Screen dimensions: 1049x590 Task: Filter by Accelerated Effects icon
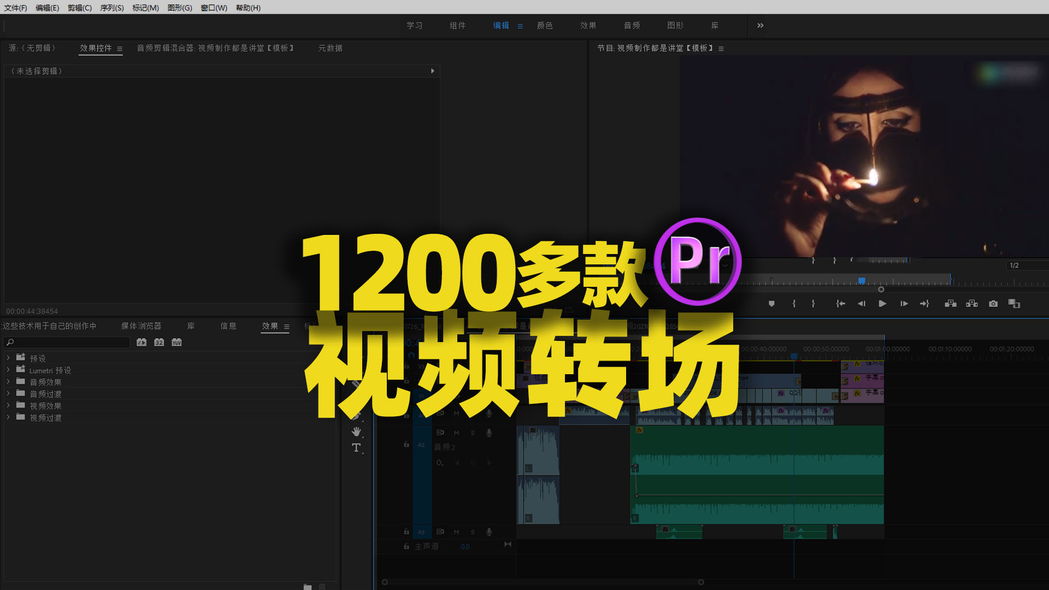142,343
